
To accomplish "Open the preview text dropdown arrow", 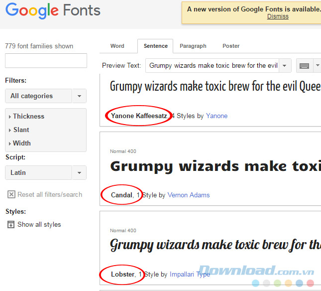I will (x=285, y=66).
